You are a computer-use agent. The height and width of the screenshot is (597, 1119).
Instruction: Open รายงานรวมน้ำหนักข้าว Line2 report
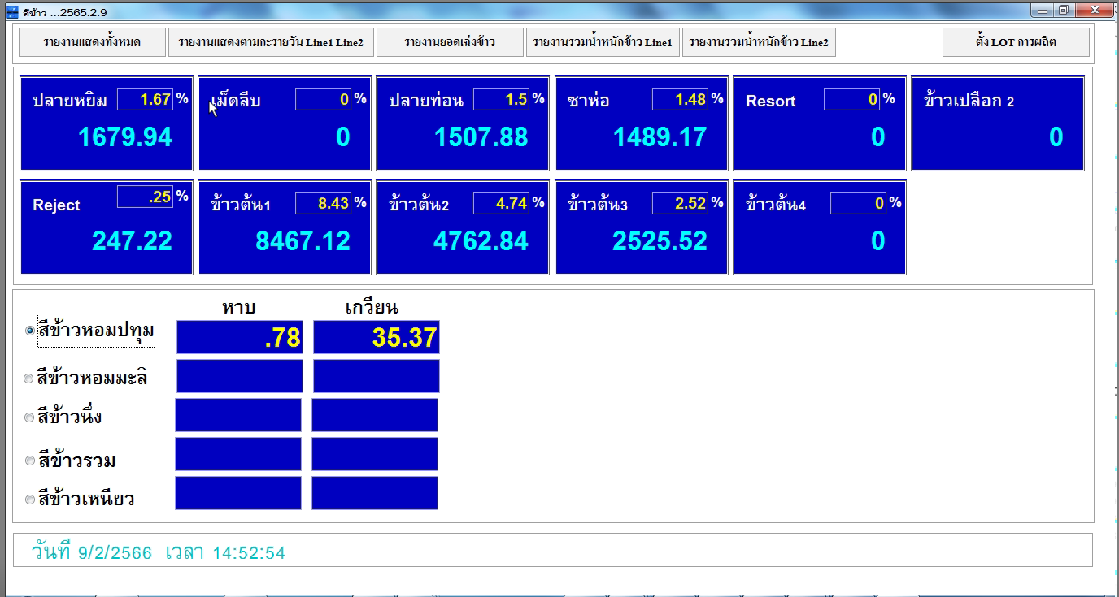click(x=758, y=42)
